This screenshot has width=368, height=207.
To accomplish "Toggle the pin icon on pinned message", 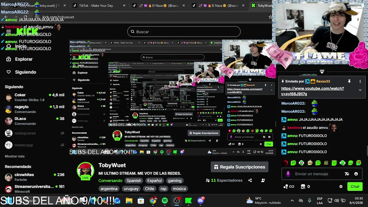I will tap(349, 81).
